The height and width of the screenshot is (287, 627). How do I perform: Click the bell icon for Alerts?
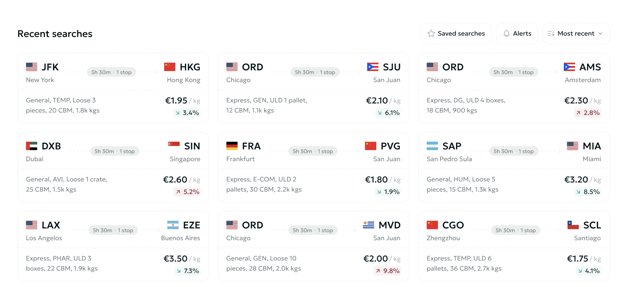(x=507, y=34)
